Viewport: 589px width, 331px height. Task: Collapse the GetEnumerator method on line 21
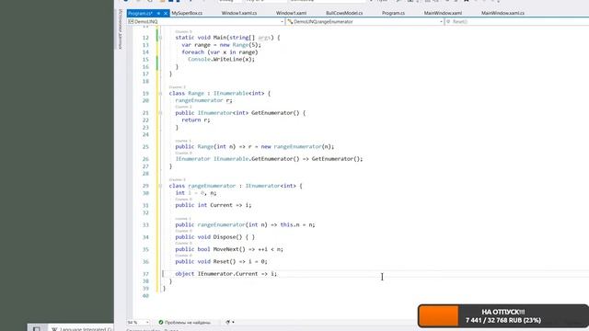point(160,112)
